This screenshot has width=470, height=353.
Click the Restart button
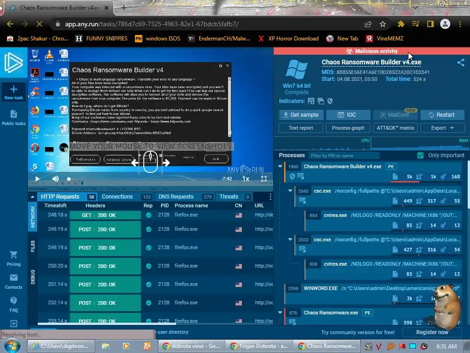click(x=442, y=114)
